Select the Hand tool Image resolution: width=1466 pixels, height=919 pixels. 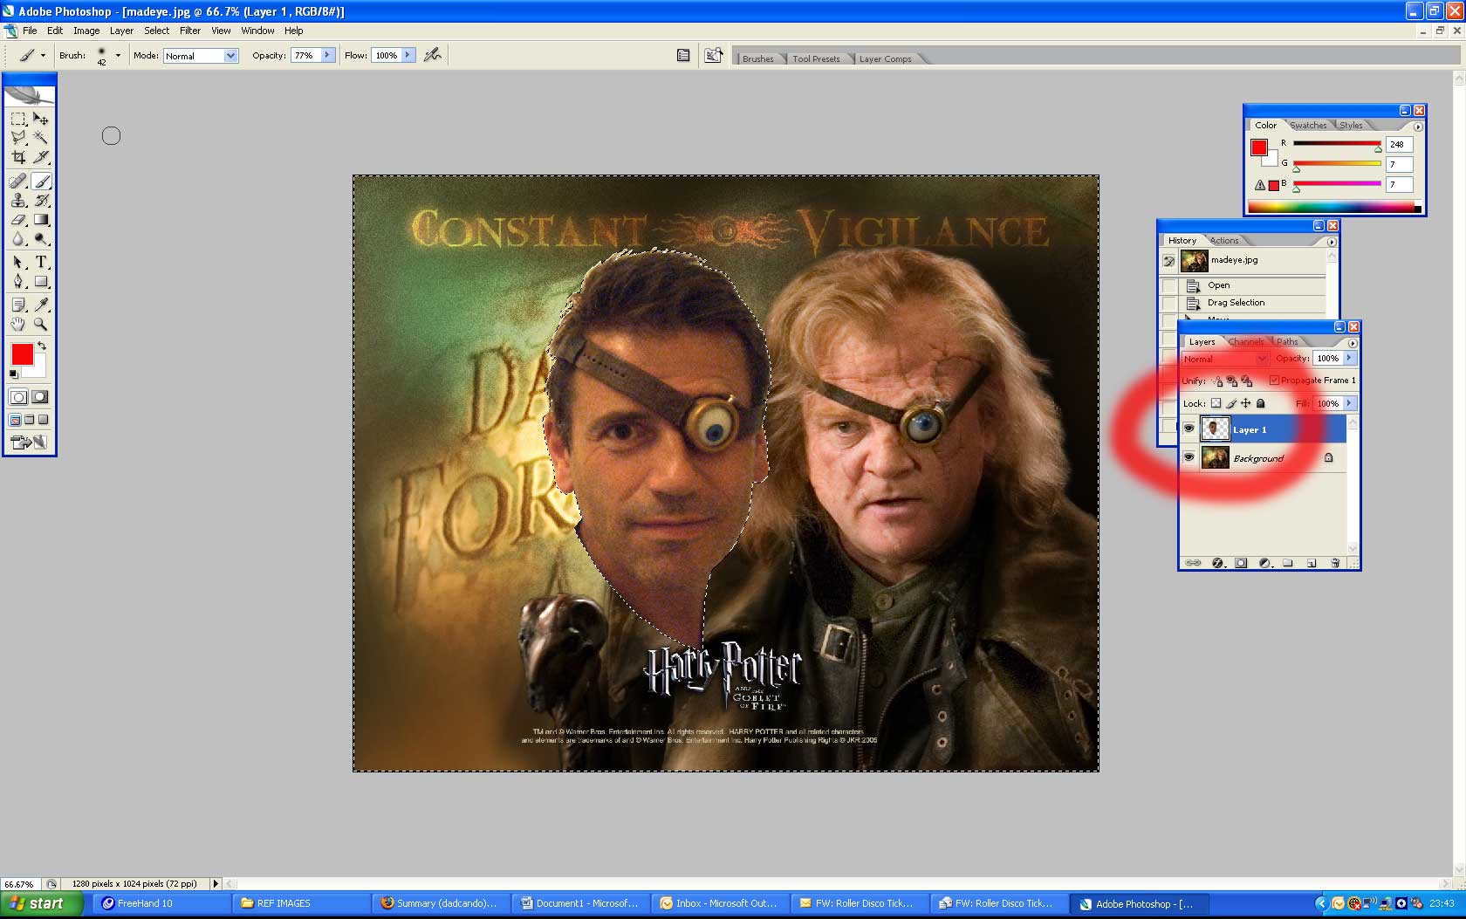[x=18, y=324]
